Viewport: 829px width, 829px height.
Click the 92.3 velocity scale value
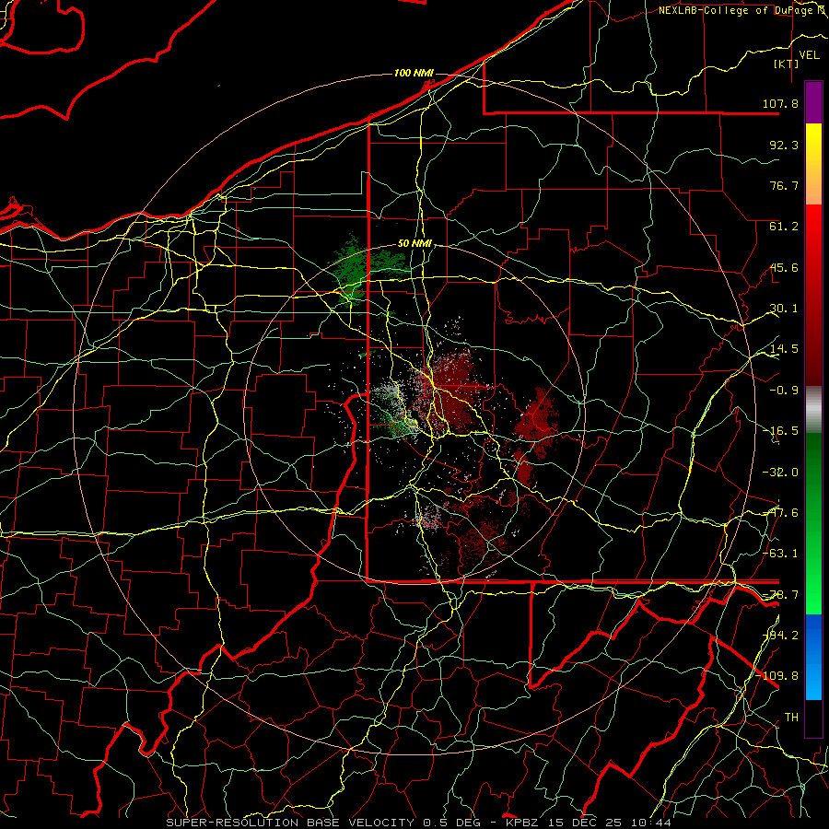(x=784, y=145)
